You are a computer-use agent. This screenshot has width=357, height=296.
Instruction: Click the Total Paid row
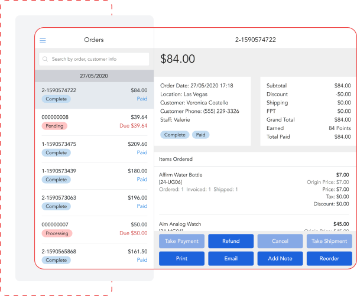pos(309,136)
